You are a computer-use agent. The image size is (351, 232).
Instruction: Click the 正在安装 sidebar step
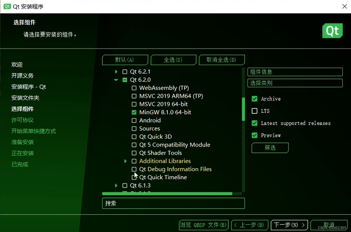tap(23, 153)
